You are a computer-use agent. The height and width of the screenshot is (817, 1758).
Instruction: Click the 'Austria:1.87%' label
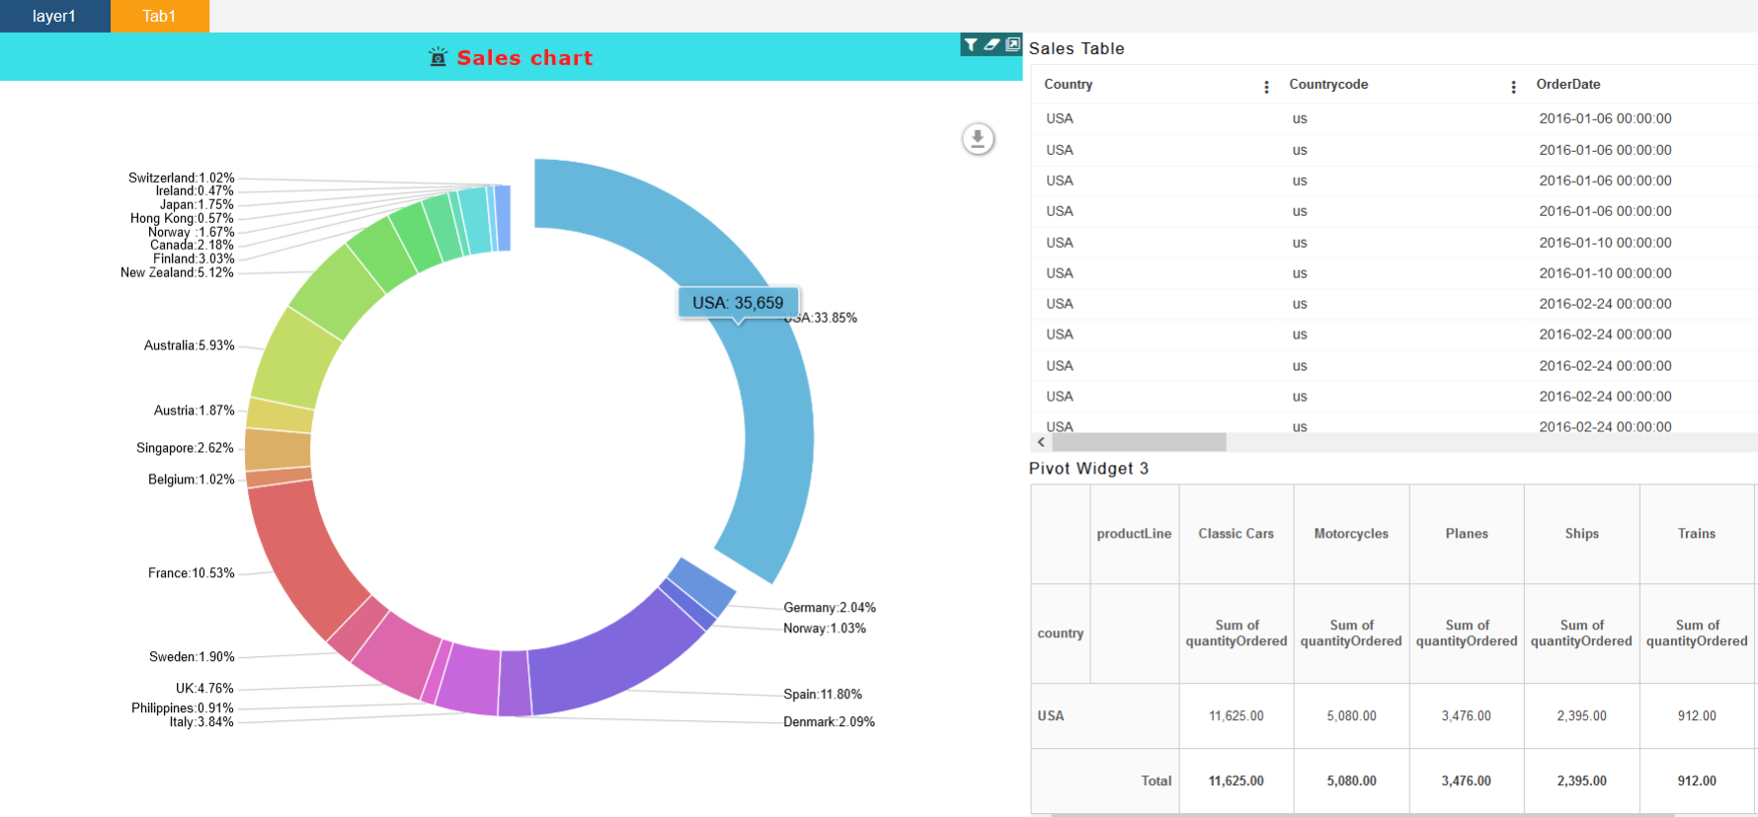(194, 411)
